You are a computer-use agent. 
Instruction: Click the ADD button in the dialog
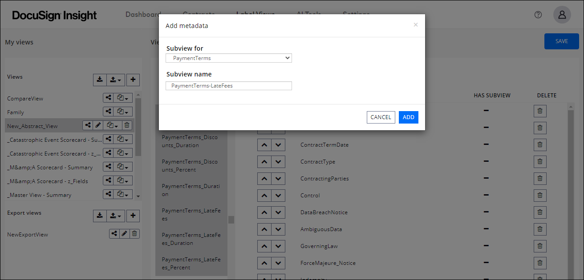[408, 117]
